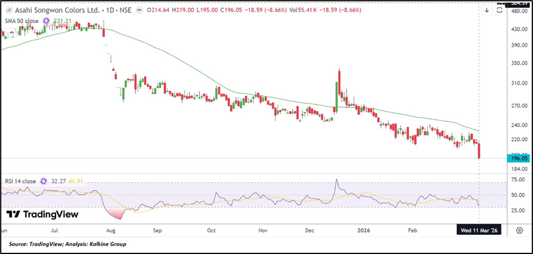This screenshot has width=533, height=254.
Task: Click the Asahi Songwon symbol logo icon
Action: point(8,10)
